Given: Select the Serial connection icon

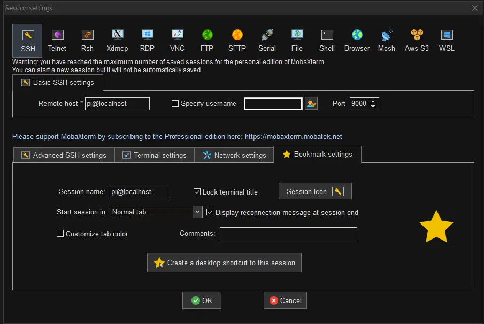Looking at the screenshot, I should pyautogui.click(x=267, y=40).
